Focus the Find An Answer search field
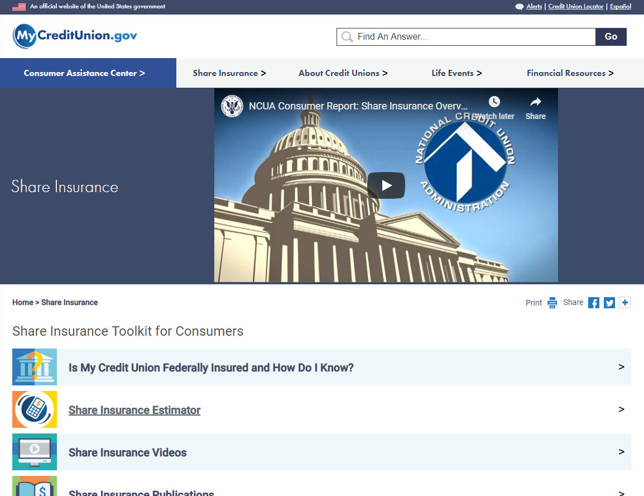644x496 pixels. coord(466,36)
